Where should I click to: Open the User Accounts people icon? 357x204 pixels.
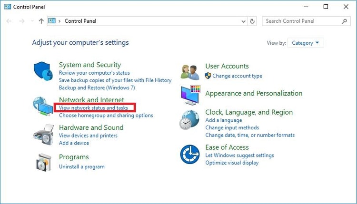[x=190, y=72]
